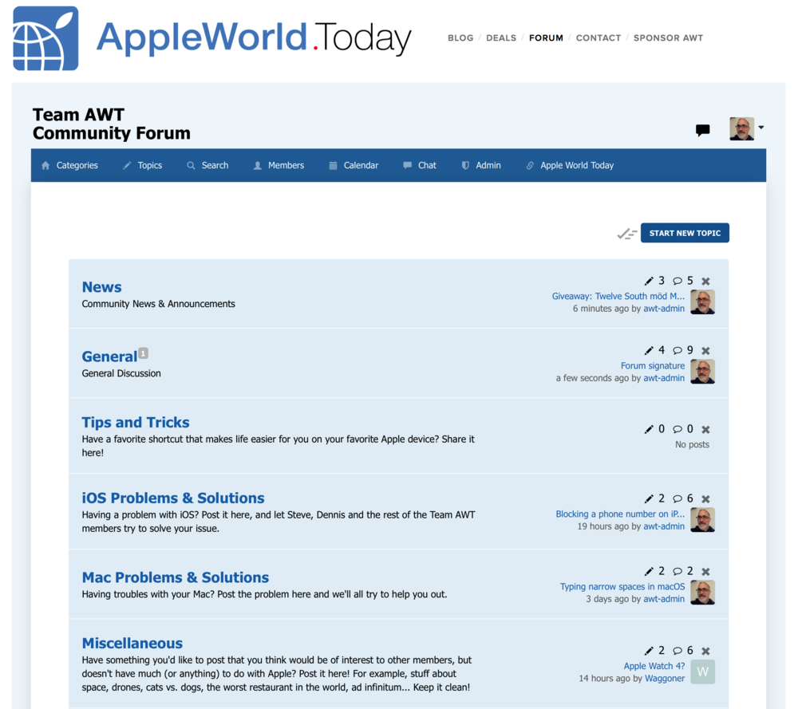Image resolution: width=798 pixels, height=709 pixels.
Task: Click the pencil topics icon in General row
Action: [649, 350]
